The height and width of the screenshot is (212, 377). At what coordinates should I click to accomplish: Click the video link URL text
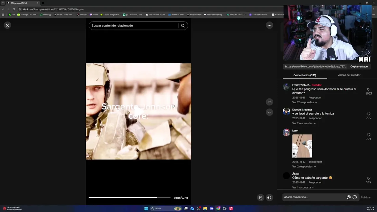[x=315, y=67]
